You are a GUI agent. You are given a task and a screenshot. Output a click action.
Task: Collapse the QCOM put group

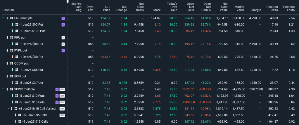3,63
